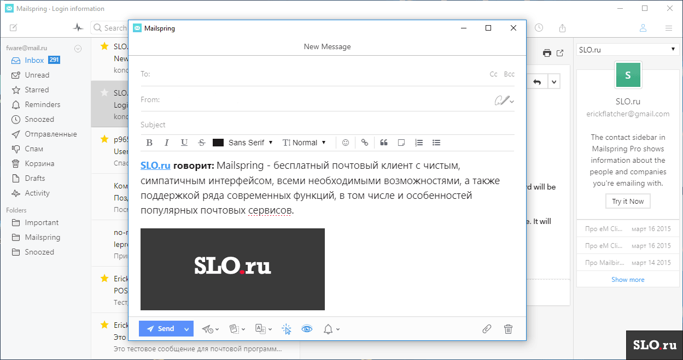Open the hamburger menu in main window

point(668,28)
